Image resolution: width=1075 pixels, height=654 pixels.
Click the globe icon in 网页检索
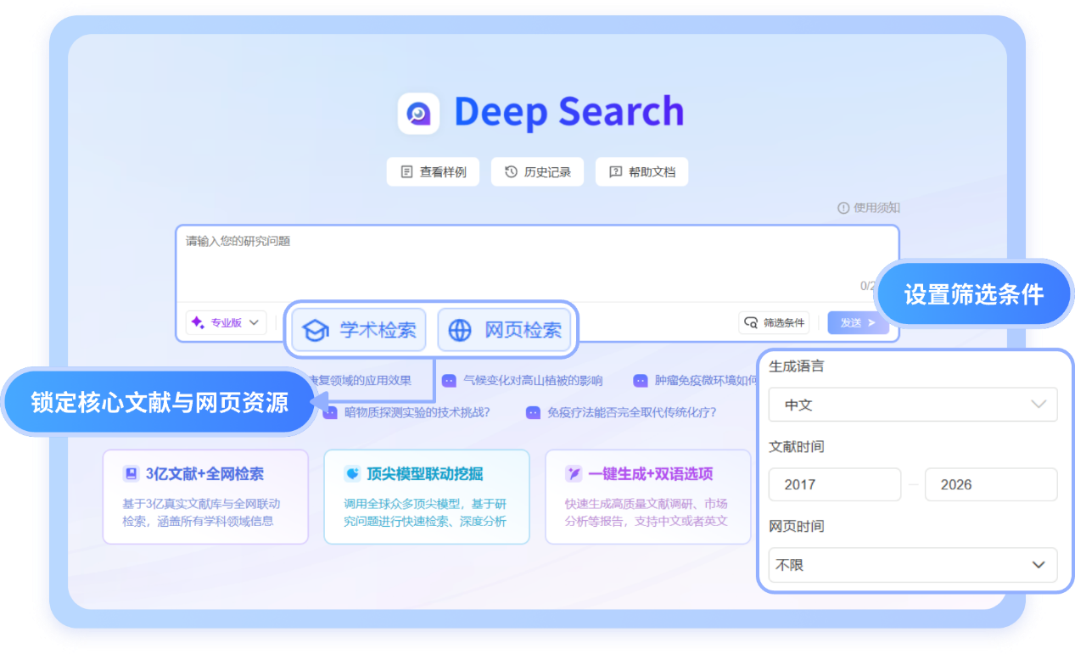pos(459,330)
